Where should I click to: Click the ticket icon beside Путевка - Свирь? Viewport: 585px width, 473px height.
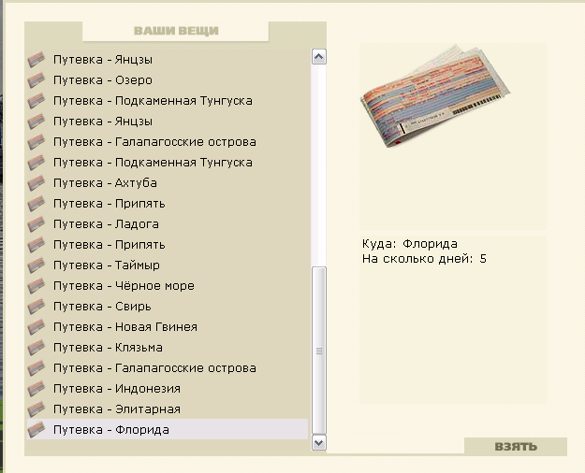point(37,307)
